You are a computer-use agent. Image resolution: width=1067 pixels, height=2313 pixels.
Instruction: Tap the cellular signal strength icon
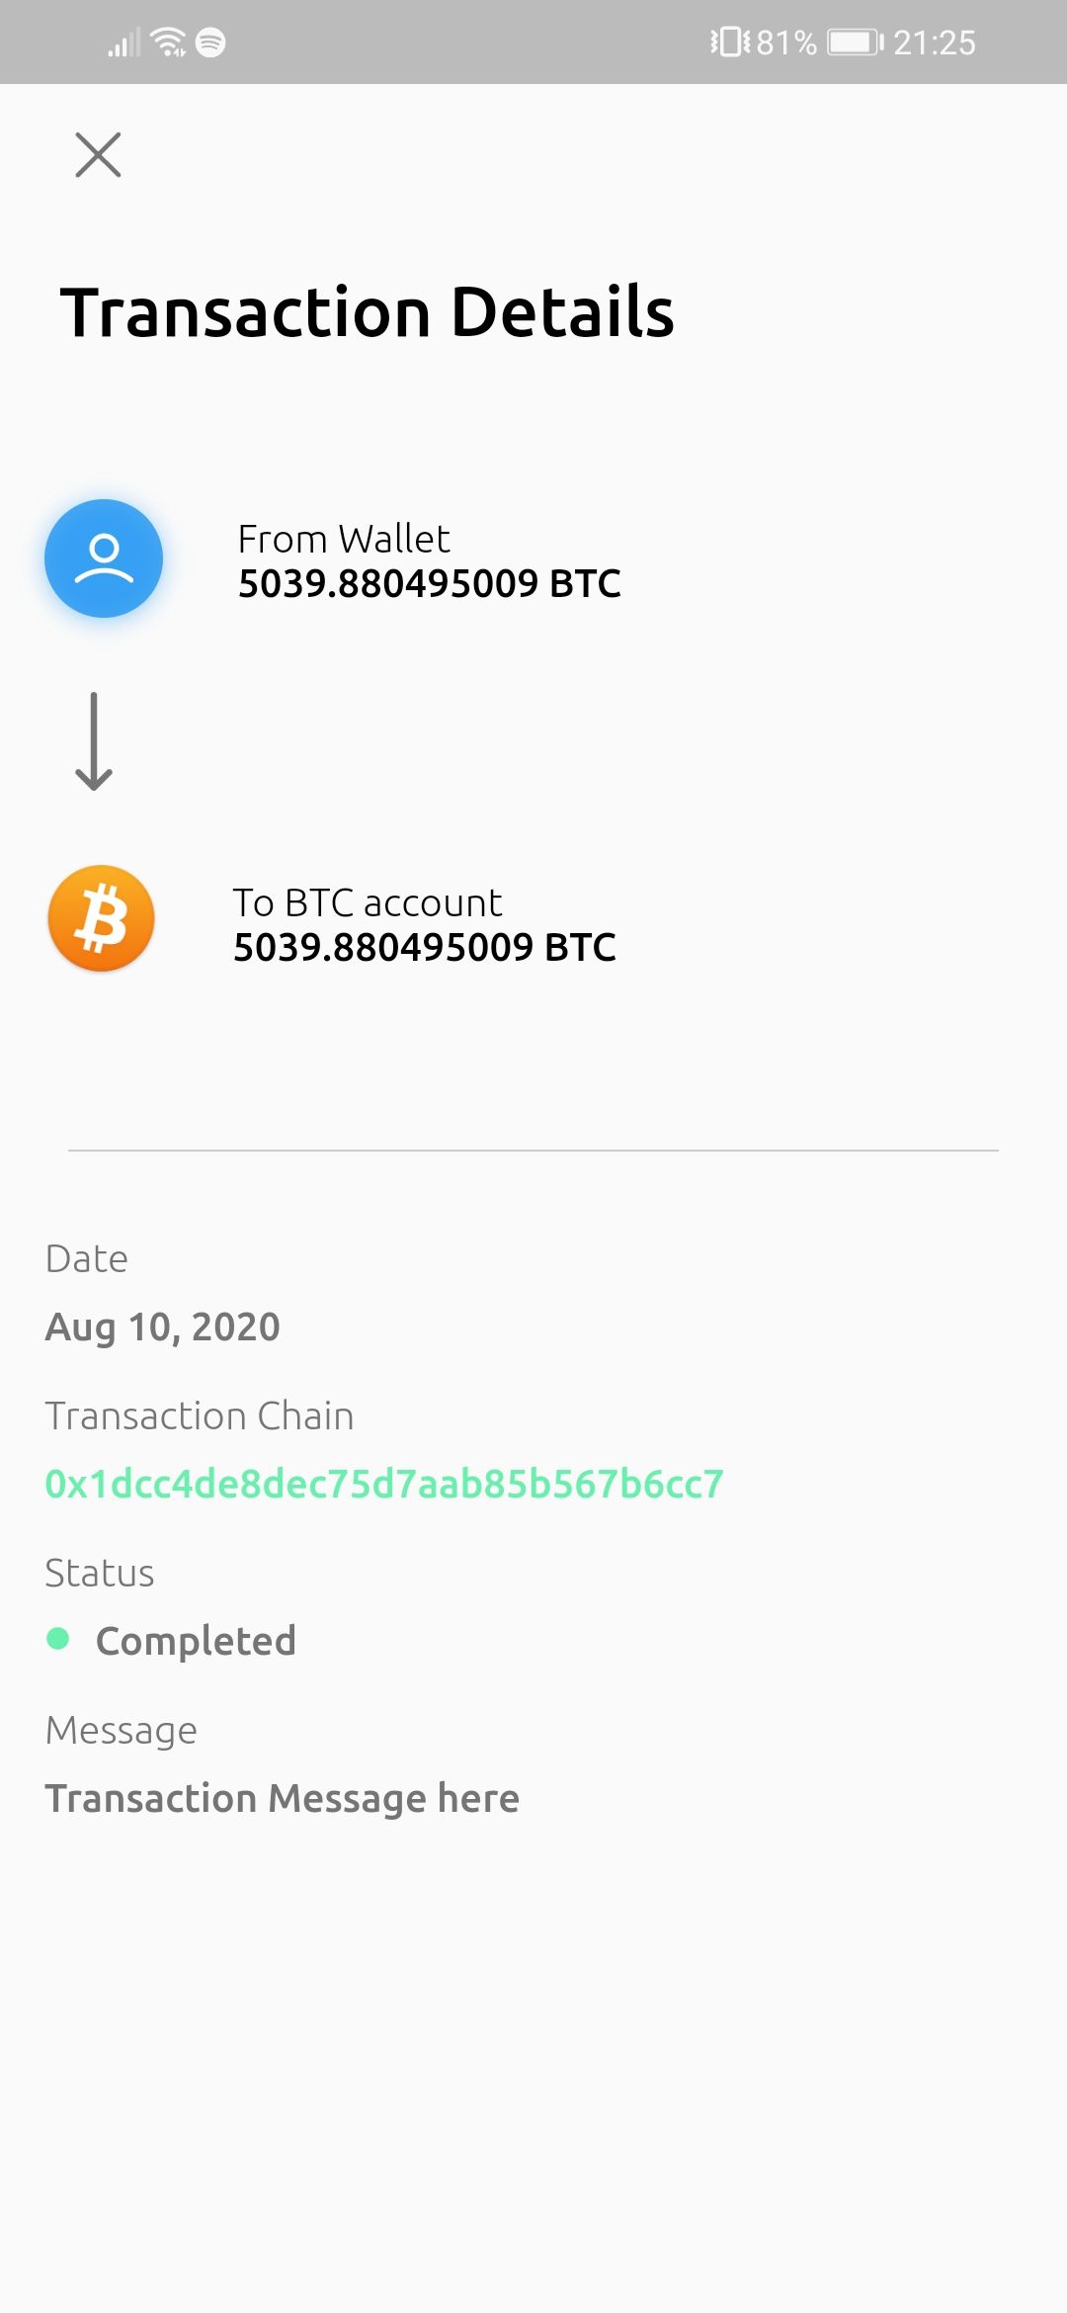pos(124,43)
